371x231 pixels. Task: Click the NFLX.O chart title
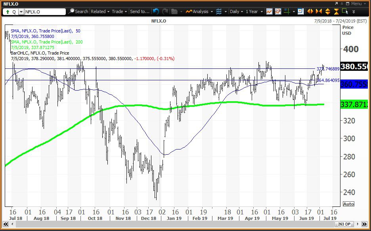[x=159, y=21]
